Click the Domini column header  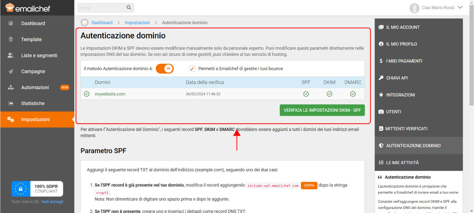click(102, 82)
